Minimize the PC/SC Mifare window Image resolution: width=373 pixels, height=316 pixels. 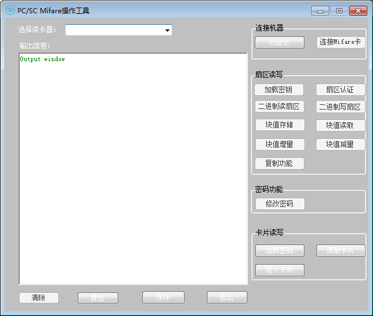tap(320, 11)
